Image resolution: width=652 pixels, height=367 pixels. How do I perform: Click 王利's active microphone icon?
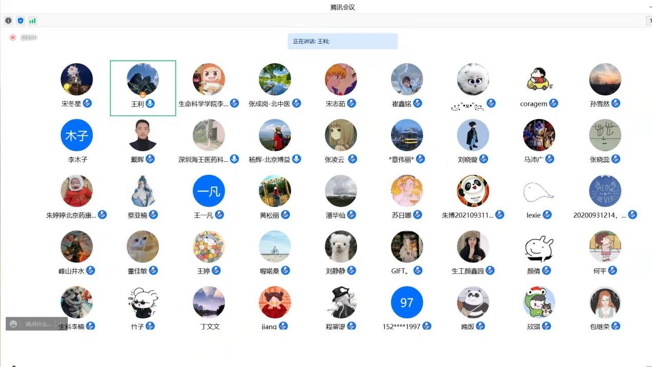(x=150, y=103)
